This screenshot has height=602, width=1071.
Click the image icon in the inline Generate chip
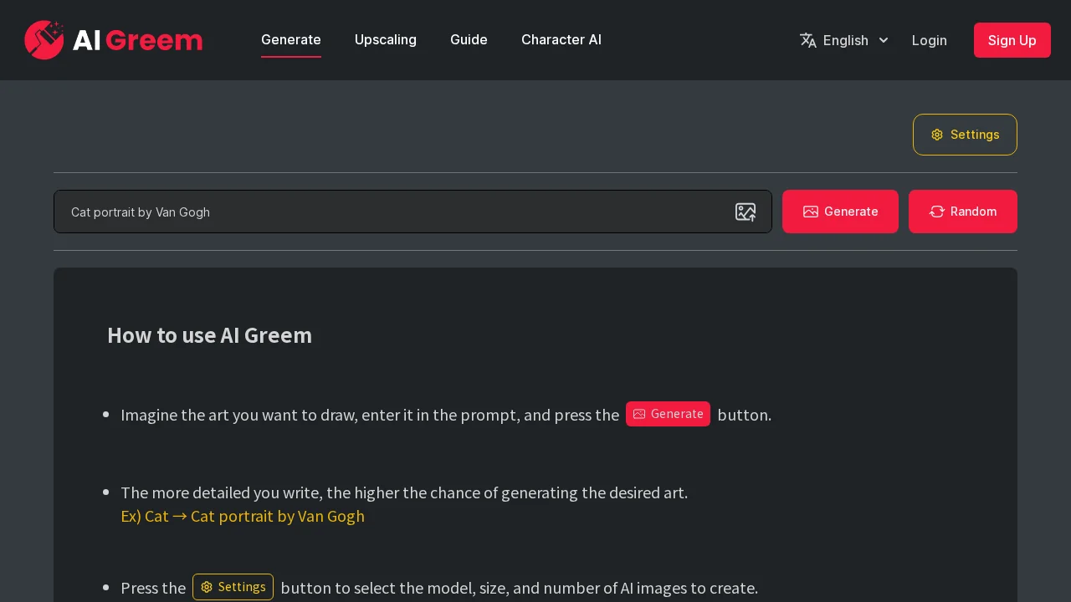tap(639, 414)
